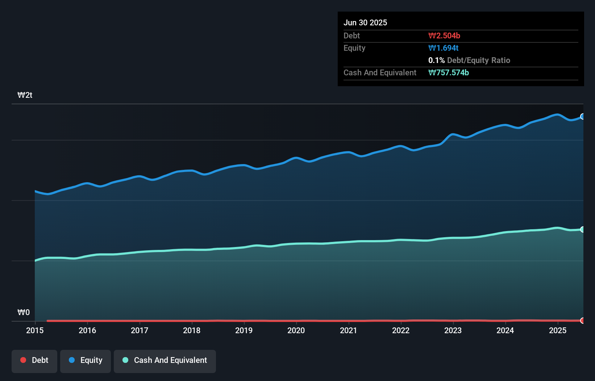The height and width of the screenshot is (381, 595).
Task: Click the marker ending the Cash line
Action: coord(582,229)
